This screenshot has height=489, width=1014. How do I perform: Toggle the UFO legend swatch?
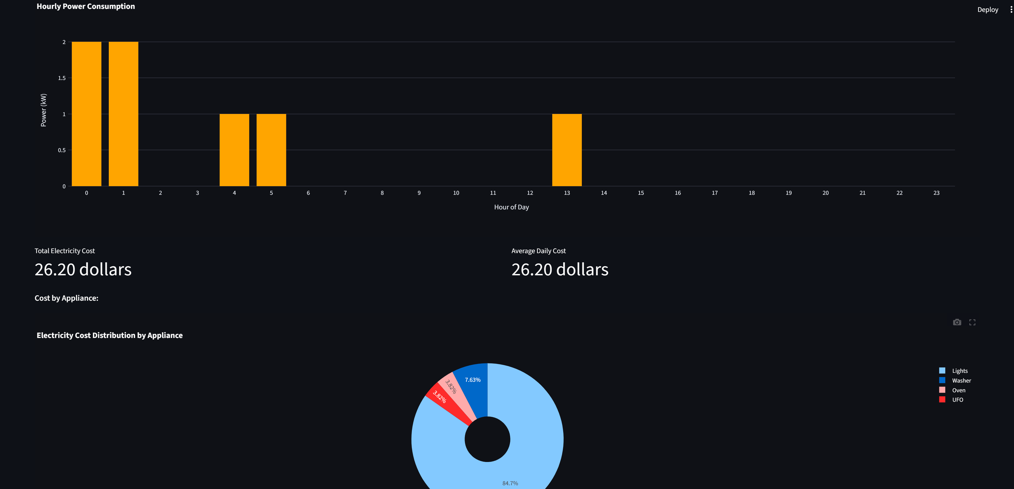click(942, 399)
